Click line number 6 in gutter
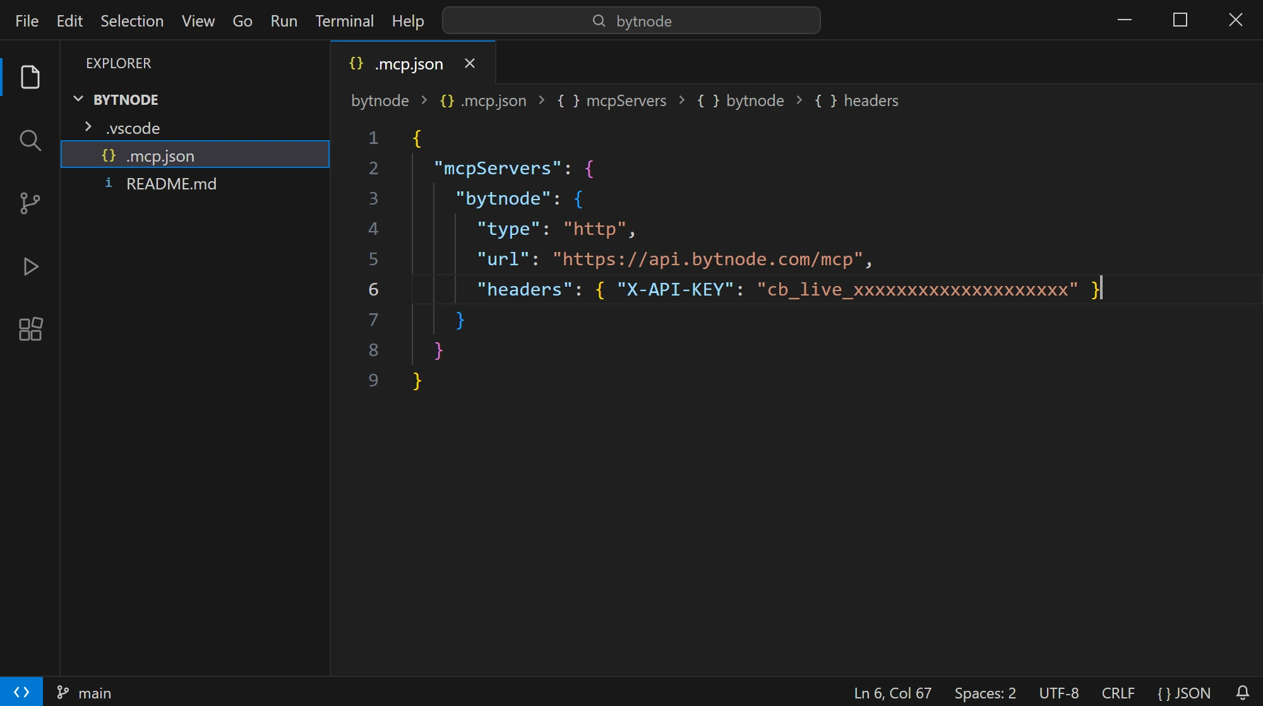 373,289
